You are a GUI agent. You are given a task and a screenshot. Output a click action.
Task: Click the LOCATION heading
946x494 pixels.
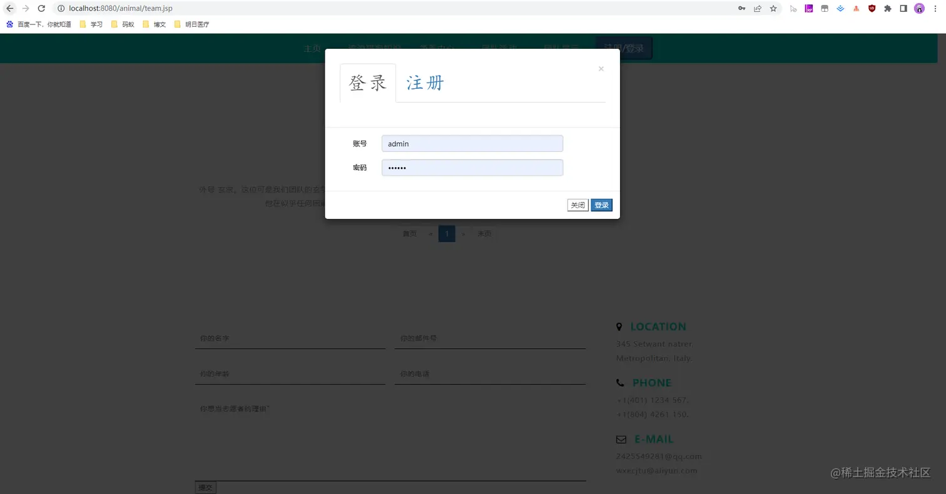tap(658, 326)
